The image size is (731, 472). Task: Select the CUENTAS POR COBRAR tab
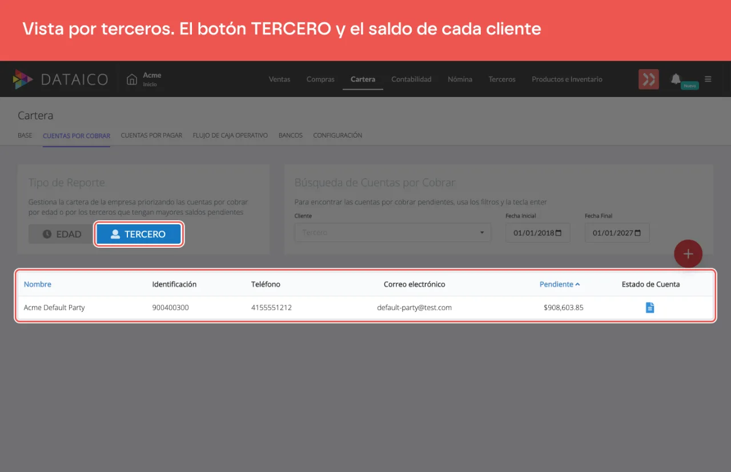[77, 135]
